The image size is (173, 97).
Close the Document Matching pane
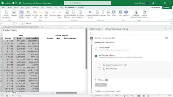(x=171, y=29)
